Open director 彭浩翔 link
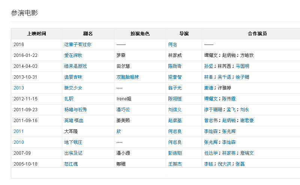This screenshot has width=300, height=185. 175,153
